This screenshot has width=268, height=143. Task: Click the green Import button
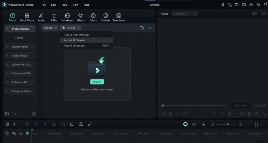click(97, 82)
